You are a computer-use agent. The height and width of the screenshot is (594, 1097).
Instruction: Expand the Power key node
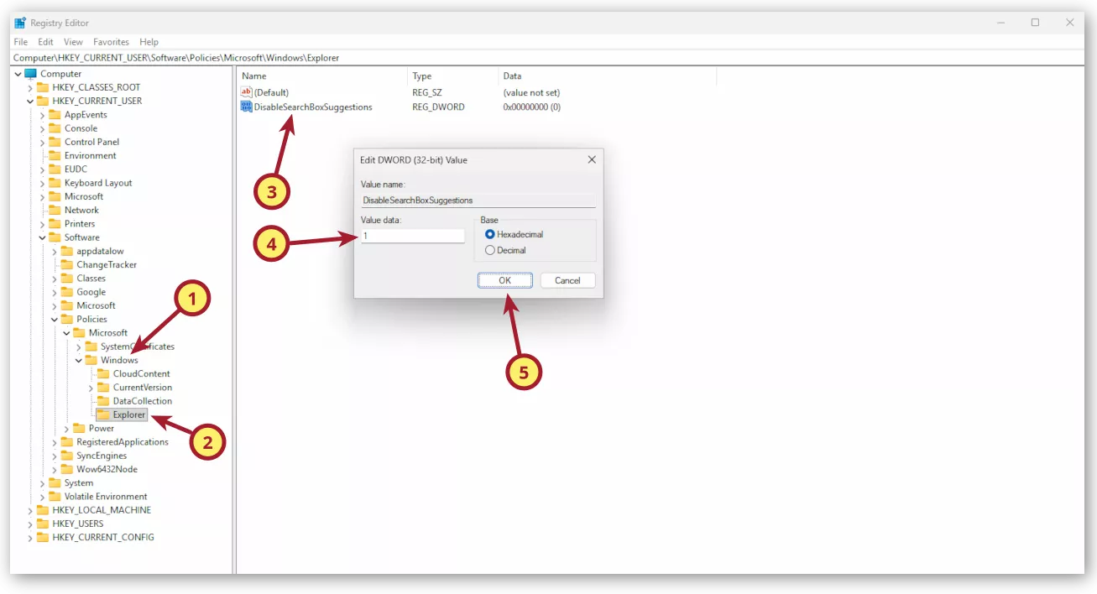(66, 429)
